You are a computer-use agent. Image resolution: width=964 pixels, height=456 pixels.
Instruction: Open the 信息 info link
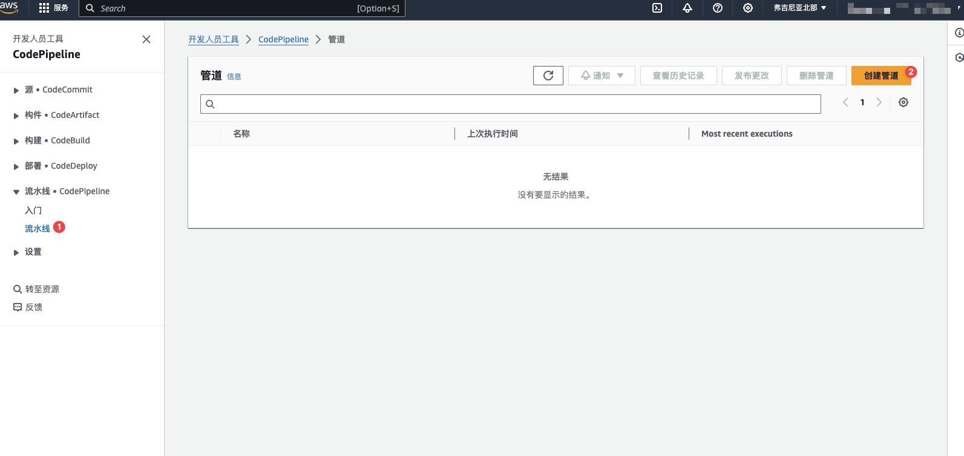pyautogui.click(x=234, y=76)
